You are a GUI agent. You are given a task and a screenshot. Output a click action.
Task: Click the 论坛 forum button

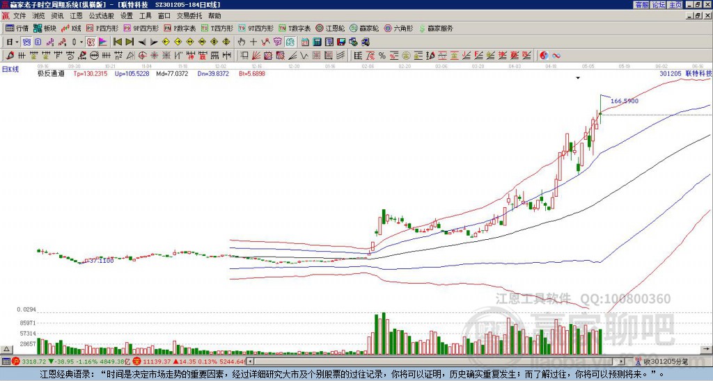coord(659,5)
